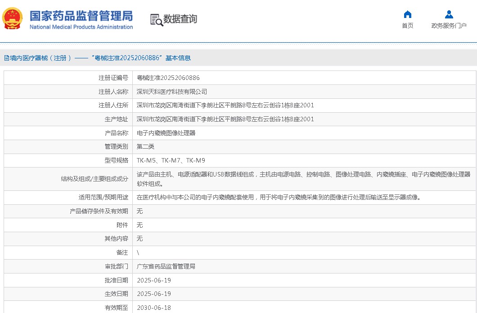Select the 备注 label
The height and width of the screenshot is (313, 477).
point(122,252)
